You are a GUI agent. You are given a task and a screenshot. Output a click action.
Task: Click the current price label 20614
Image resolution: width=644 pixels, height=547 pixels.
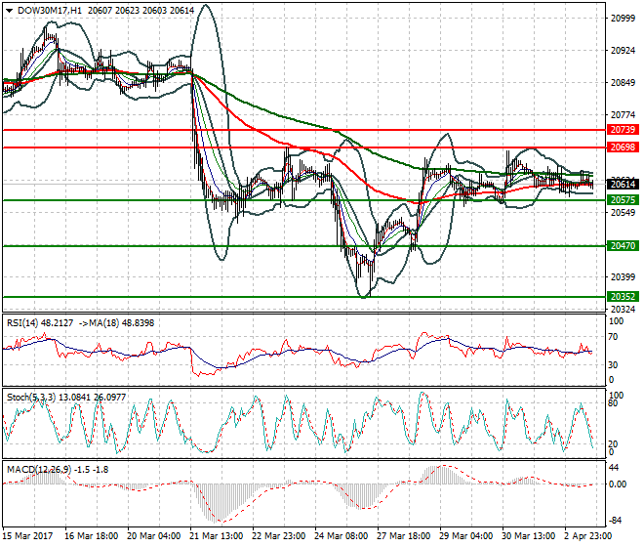(x=622, y=184)
